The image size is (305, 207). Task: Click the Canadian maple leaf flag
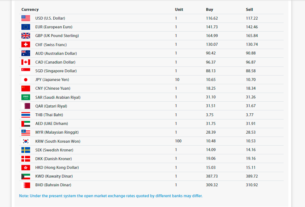(26, 62)
